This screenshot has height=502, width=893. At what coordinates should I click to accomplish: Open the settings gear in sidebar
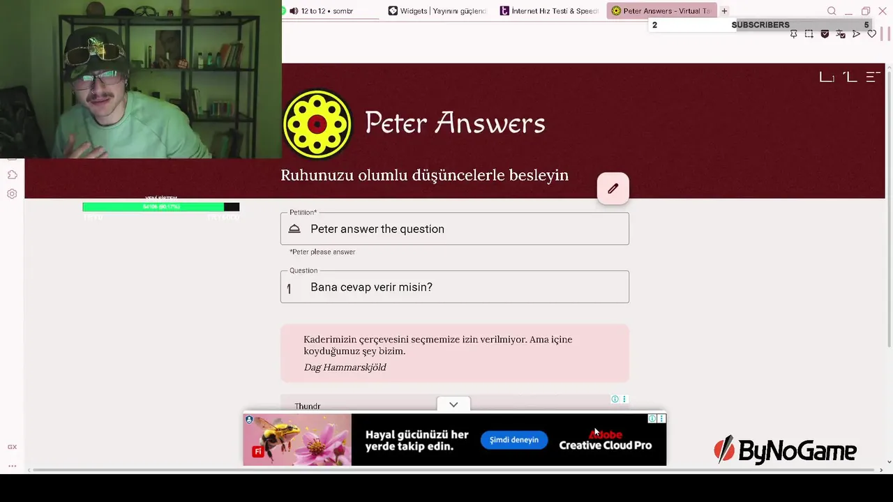pos(12,194)
